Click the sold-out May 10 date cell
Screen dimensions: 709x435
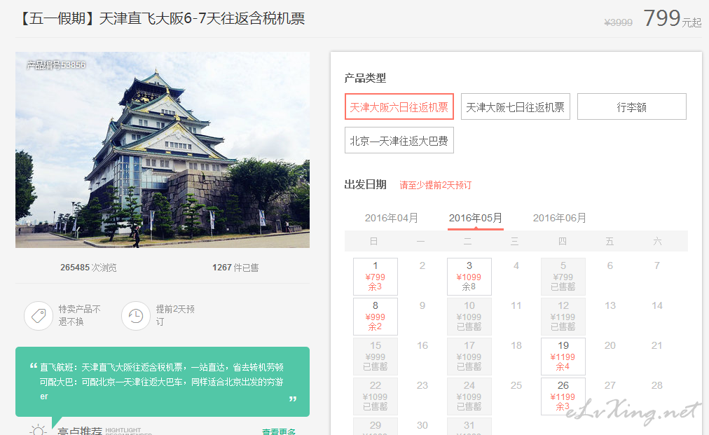coord(469,316)
